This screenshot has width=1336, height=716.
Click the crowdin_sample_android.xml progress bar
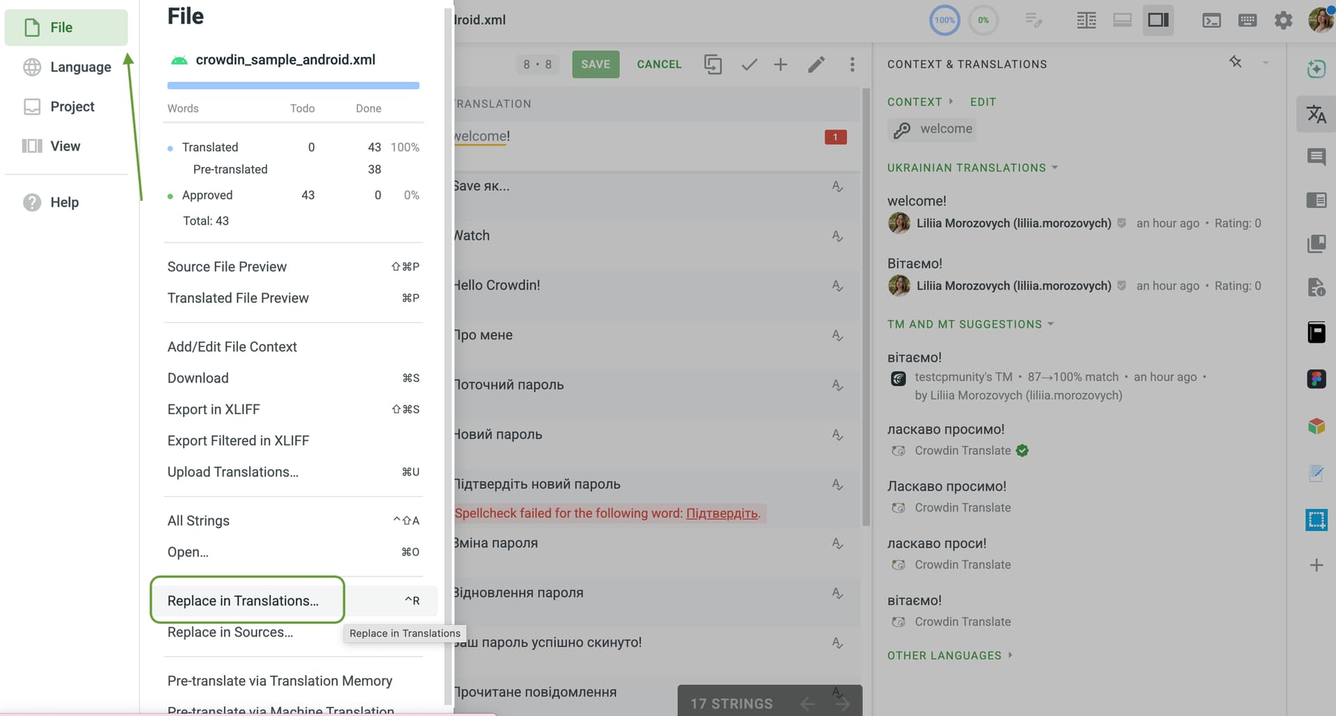point(293,86)
